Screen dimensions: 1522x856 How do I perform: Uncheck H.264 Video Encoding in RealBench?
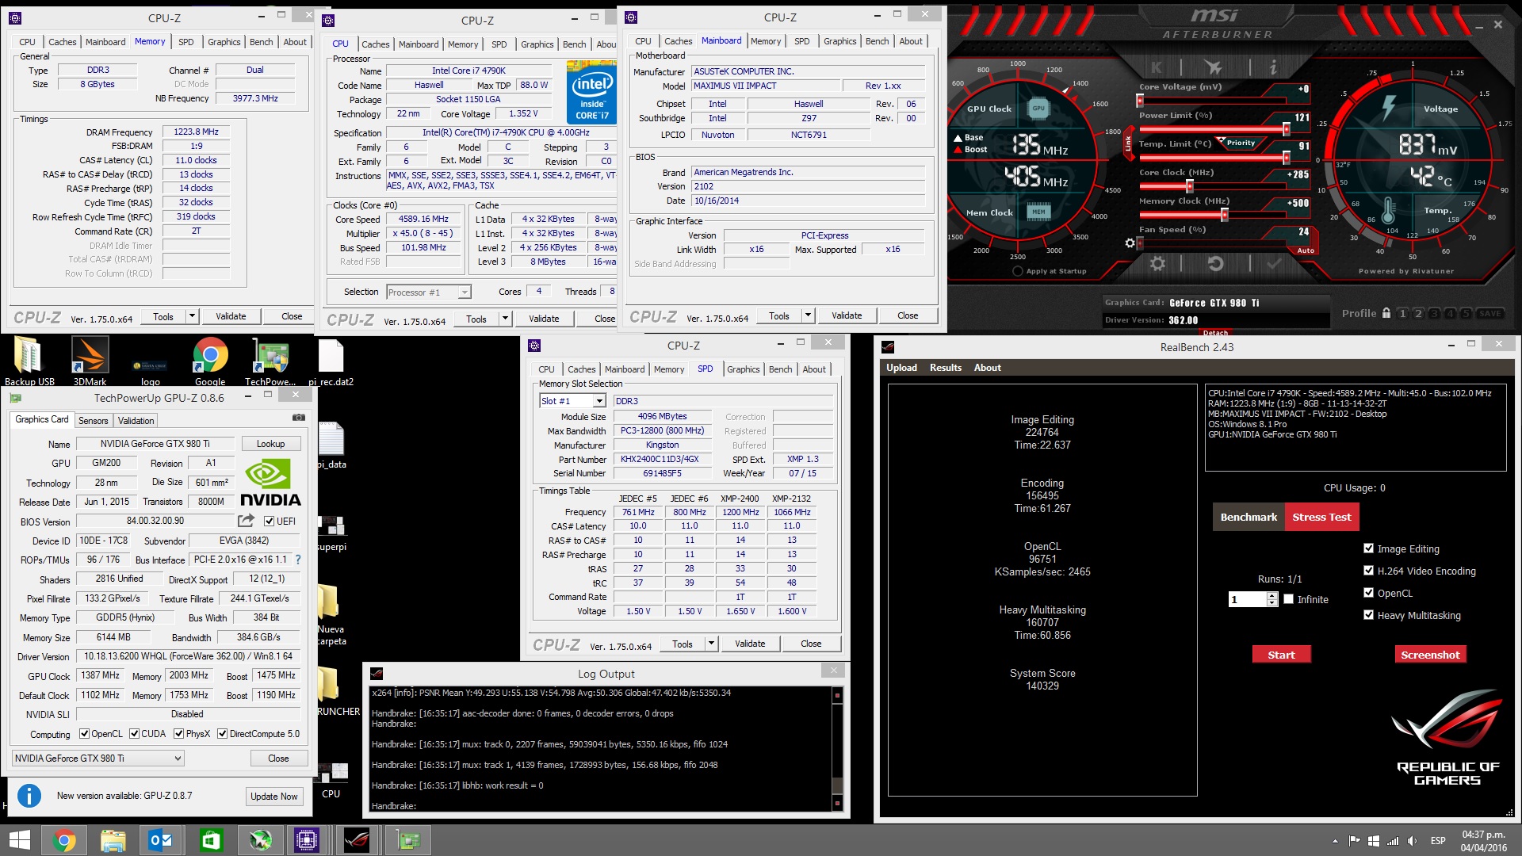1368,571
